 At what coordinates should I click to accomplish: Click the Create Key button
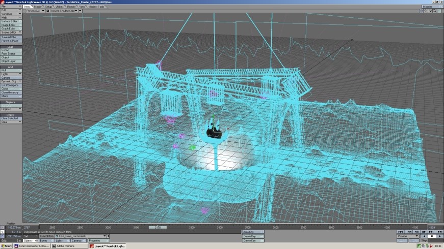point(253,236)
